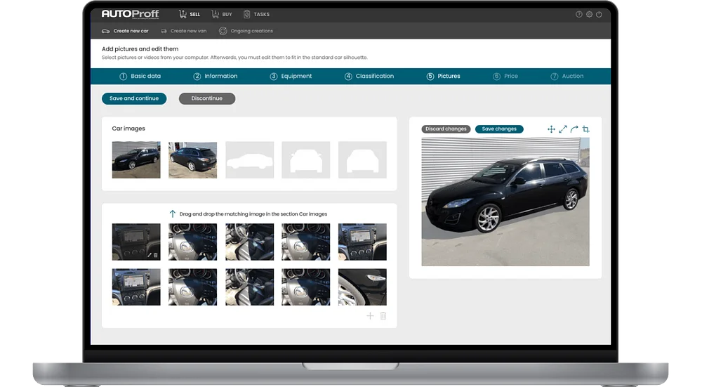Click the Discontinue button

pos(207,98)
